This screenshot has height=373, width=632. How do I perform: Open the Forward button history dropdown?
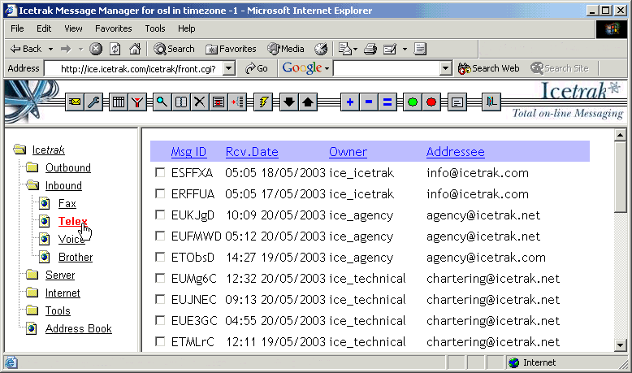(x=80, y=50)
